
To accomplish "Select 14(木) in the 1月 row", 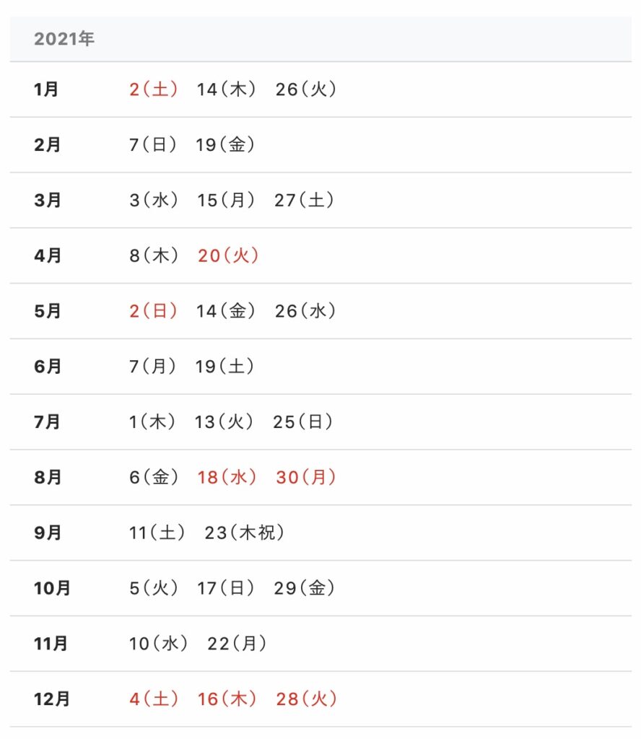I will click(226, 89).
